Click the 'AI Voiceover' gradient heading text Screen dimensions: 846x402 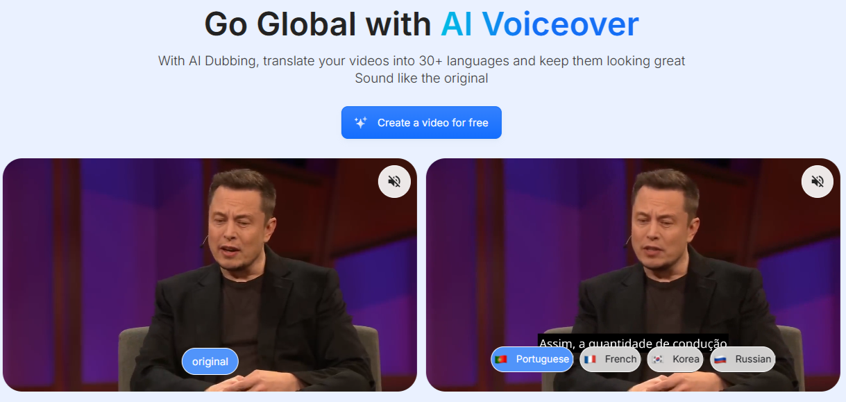point(540,24)
